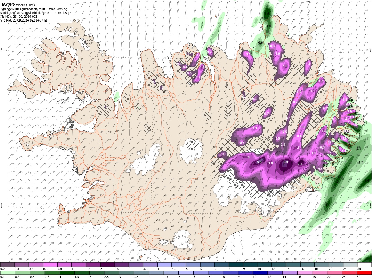This screenshot has height=279, width=372.
Task: Click the bright red swatch after 30, bottom row
Action: 364,273
